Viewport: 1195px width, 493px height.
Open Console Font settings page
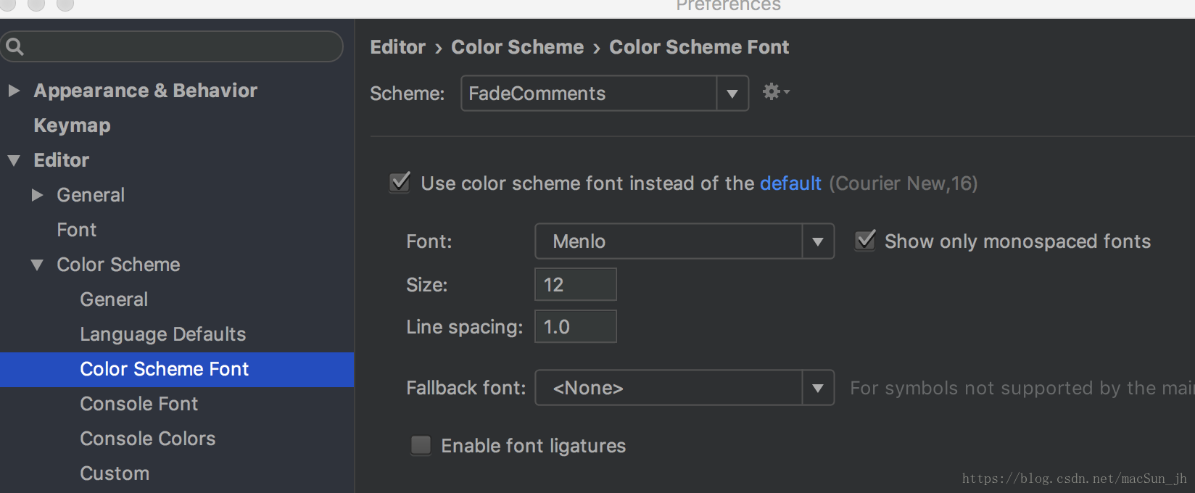(x=138, y=404)
